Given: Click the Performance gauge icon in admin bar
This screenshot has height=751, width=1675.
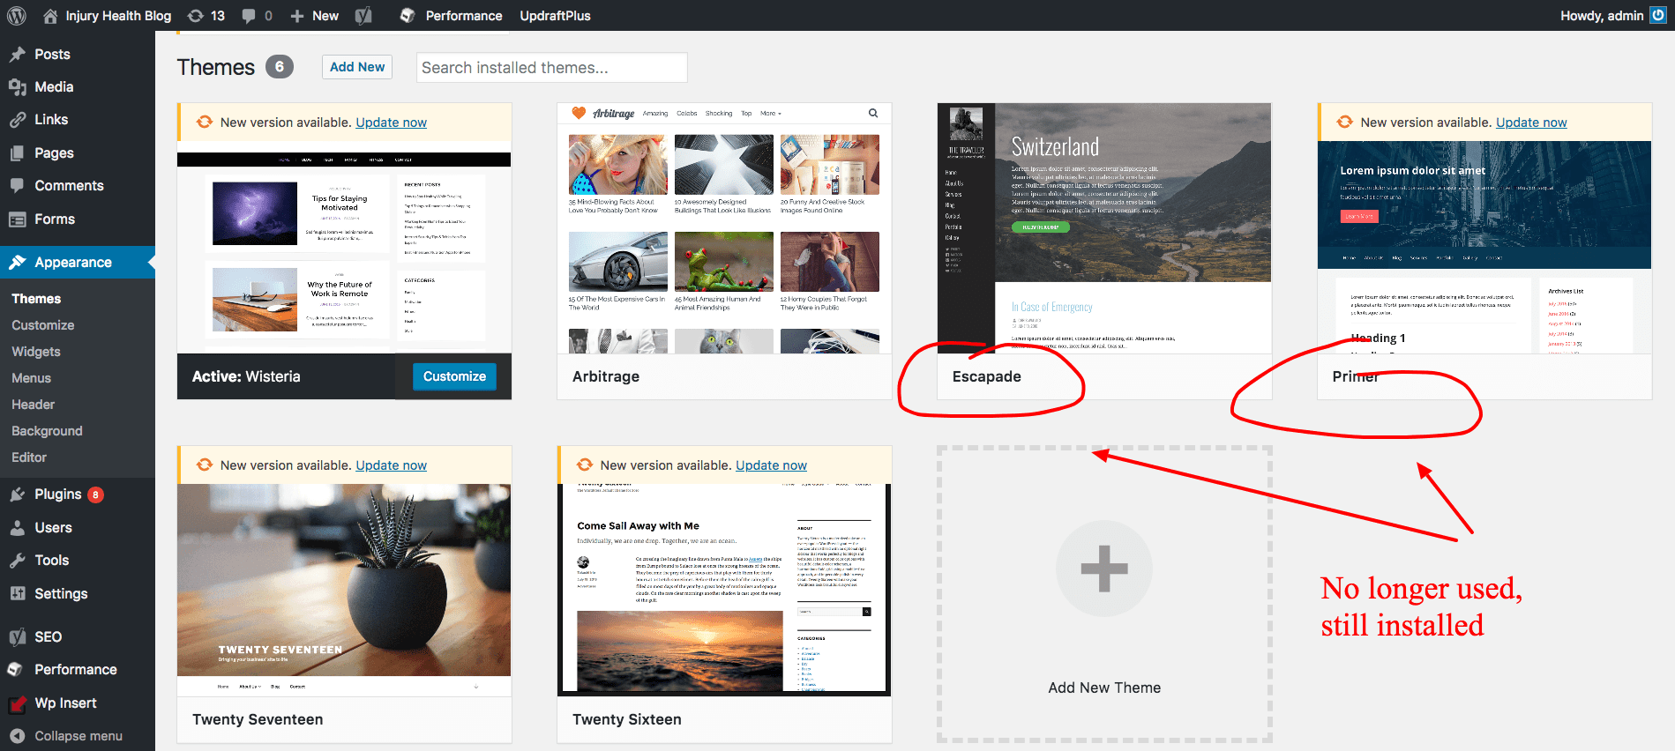Looking at the screenshot, I should (407, 16).
